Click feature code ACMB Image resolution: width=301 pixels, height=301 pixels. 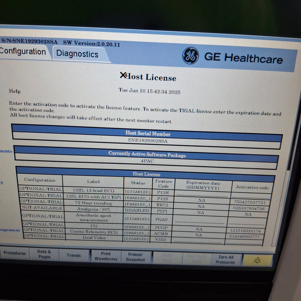[161, 233]
